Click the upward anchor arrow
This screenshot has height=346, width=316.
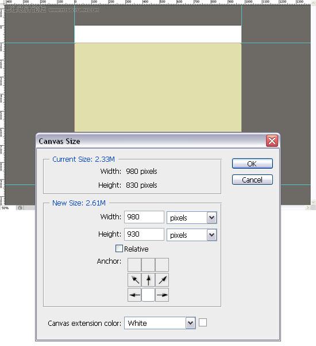pos(148,280)
